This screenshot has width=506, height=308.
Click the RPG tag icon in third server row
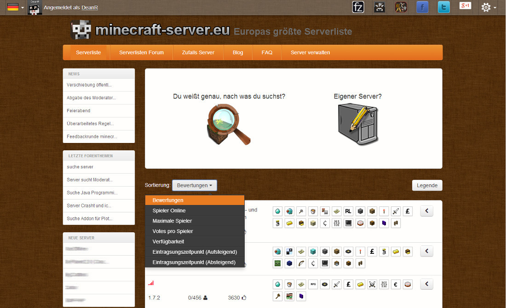(313, 284)
